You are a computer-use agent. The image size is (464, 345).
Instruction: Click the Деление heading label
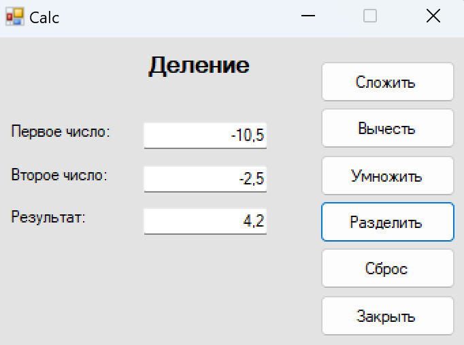199,66
